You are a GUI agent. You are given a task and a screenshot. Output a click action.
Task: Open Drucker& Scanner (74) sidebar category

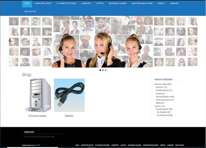pos(164,90)
